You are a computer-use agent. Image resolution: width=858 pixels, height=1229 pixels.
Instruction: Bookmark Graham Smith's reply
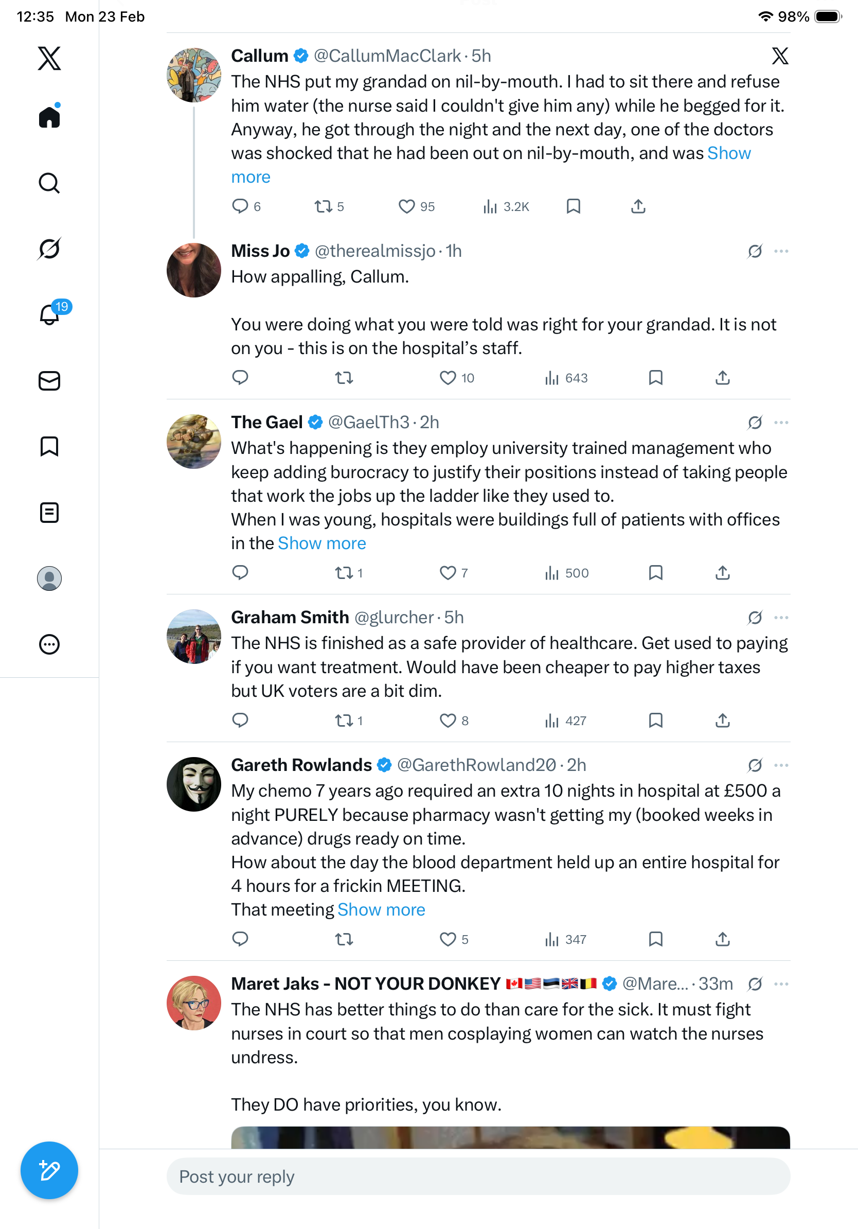[655, 721]
